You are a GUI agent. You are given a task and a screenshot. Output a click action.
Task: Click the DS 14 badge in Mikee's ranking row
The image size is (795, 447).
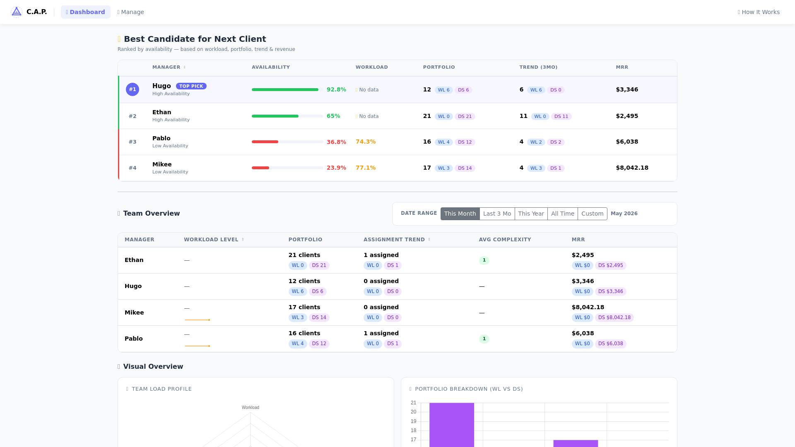click(465, 168)
